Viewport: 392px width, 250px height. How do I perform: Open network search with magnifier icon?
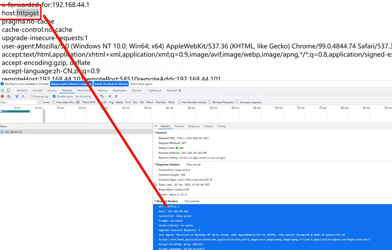tap(23, 97)
